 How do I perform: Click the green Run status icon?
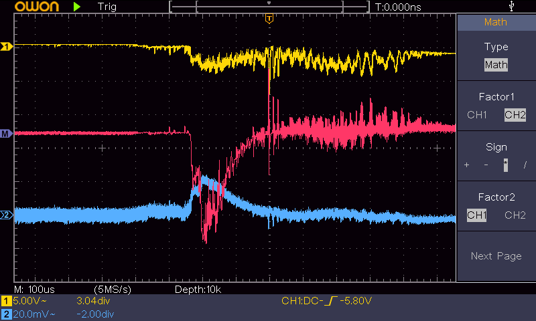77,7
